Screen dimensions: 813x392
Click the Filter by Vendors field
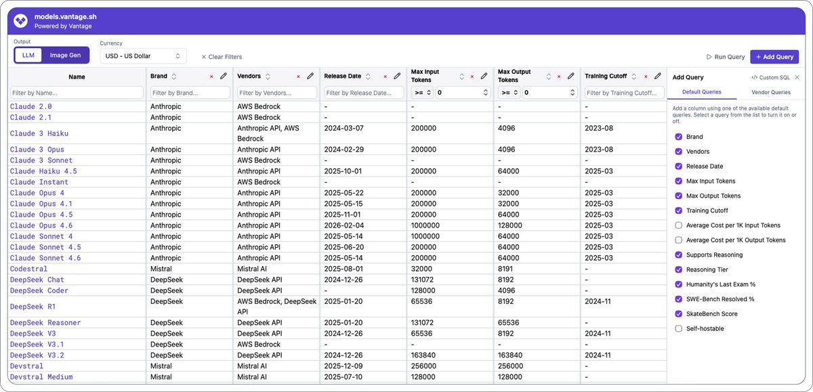pos(277,92)
